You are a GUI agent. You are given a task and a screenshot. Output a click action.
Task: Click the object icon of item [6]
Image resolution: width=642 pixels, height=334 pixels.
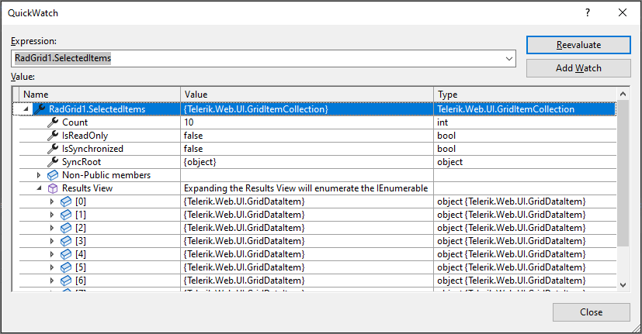point(66,281)
